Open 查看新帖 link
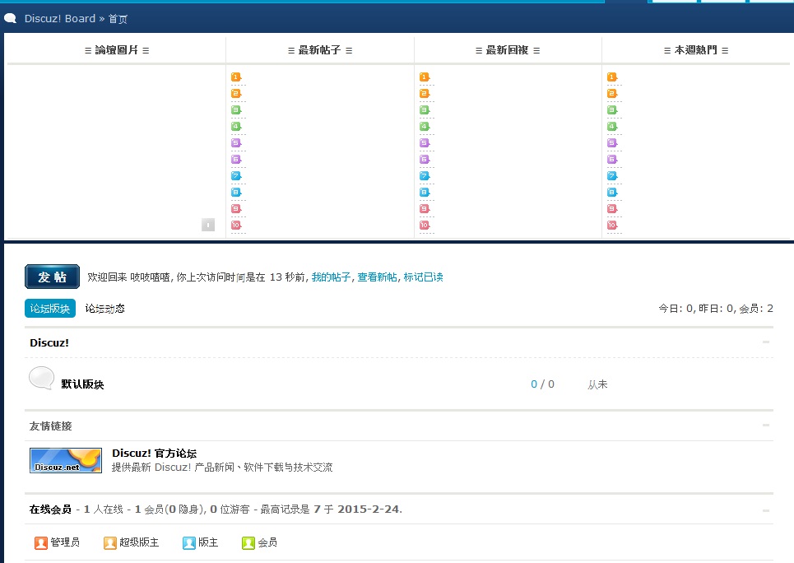This screenshot has height=563, width=794. coord(377,277)
